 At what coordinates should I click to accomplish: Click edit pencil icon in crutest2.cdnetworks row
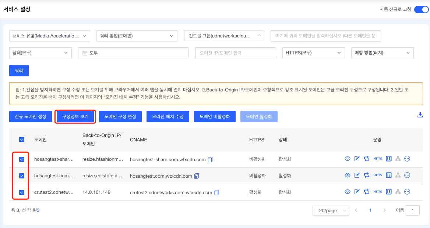[x=357, y=192]
